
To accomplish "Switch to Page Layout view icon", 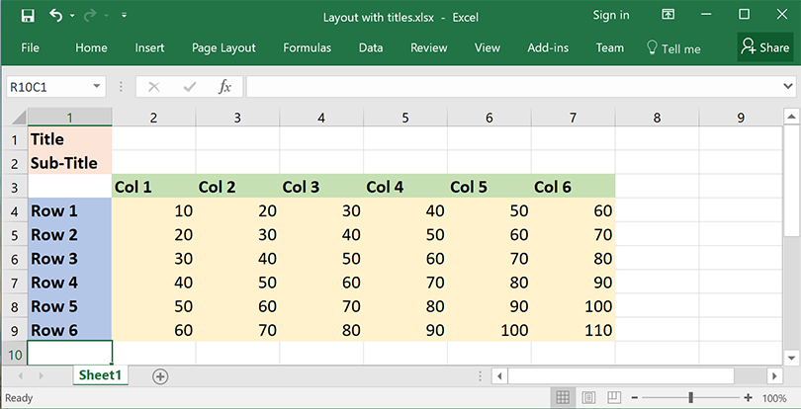I will pyautogui.click(x=588, y=397).
